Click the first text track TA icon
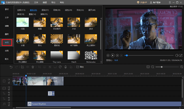This screenshot has height=109, width=184. coord(4,93)
